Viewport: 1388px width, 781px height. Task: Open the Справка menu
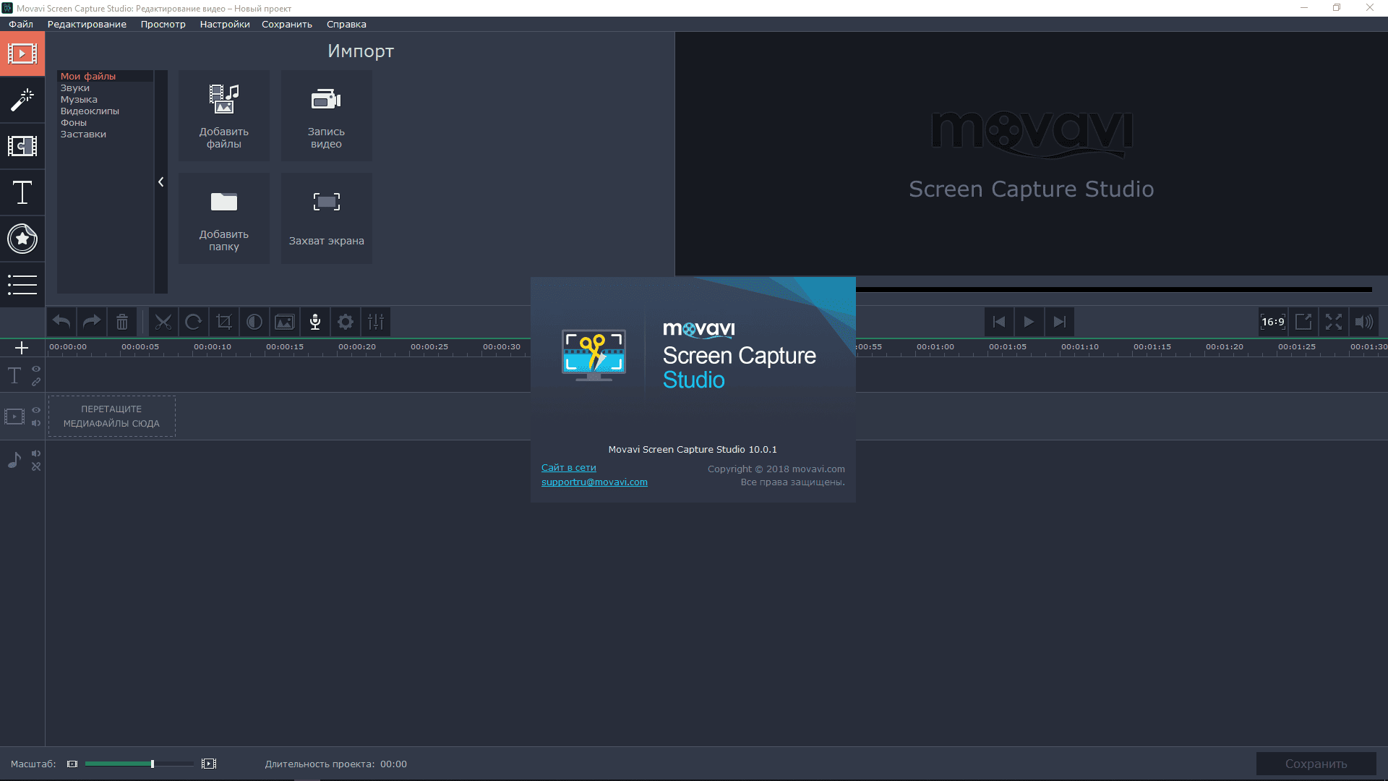346,24
